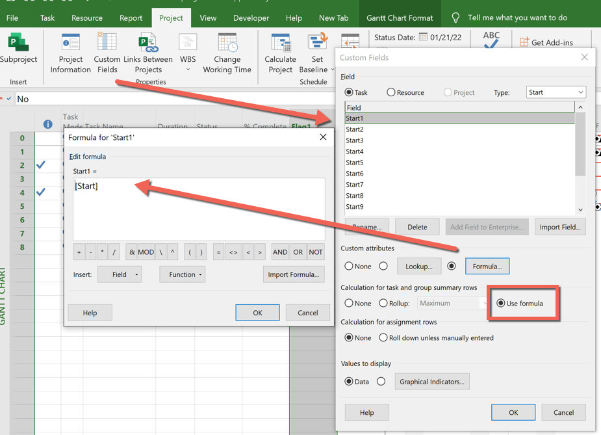Click the Tell me lightbulb icon

(455, 18)
